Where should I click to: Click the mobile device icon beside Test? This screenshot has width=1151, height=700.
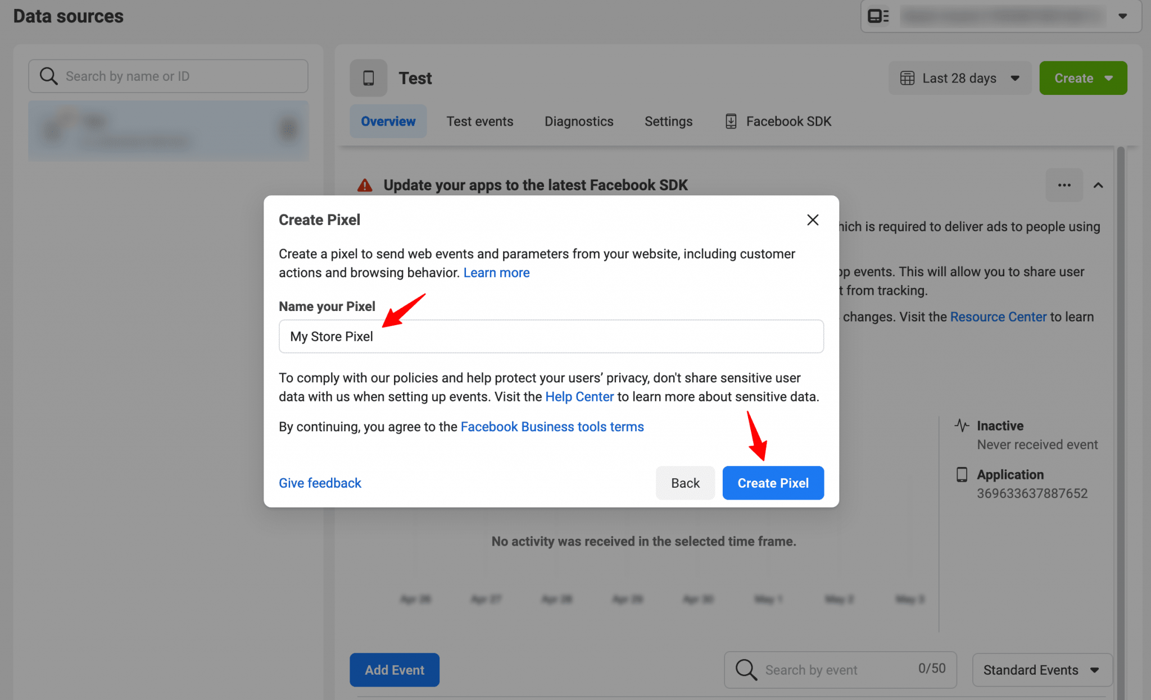tap(368, 78)
